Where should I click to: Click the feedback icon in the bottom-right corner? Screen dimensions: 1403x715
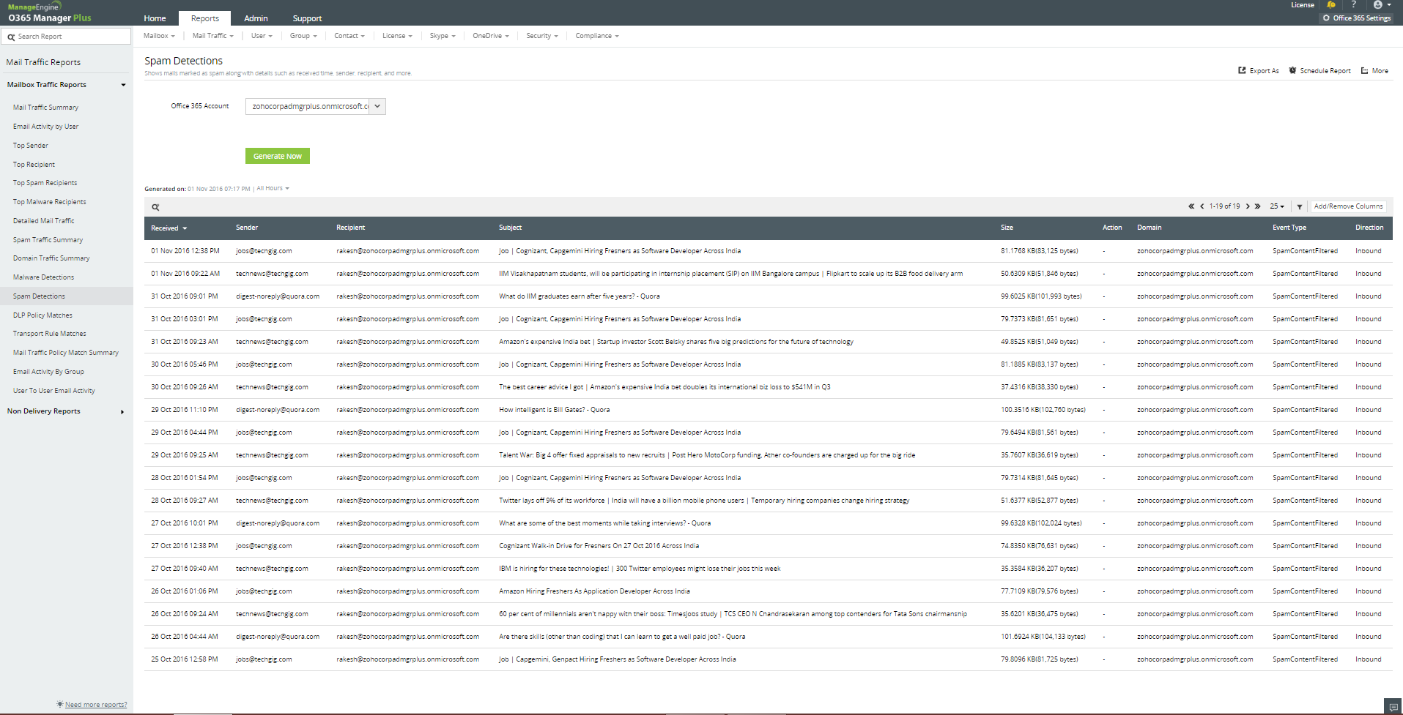[x=1393, y=707]
